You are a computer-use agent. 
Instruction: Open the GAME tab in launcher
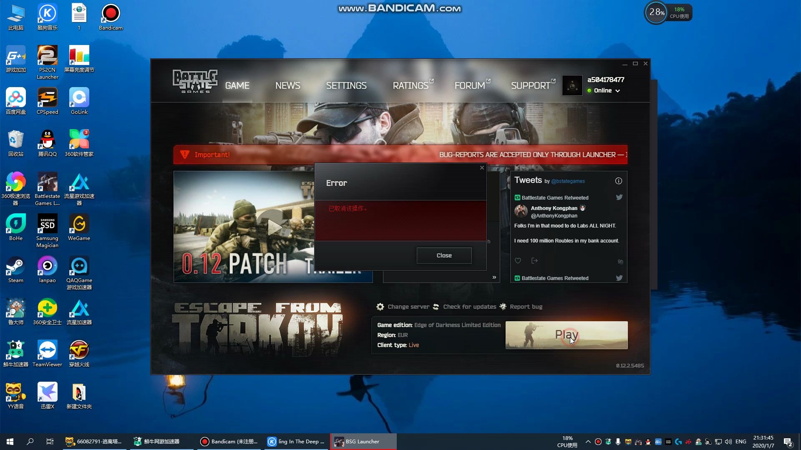(x=237, y=85)
